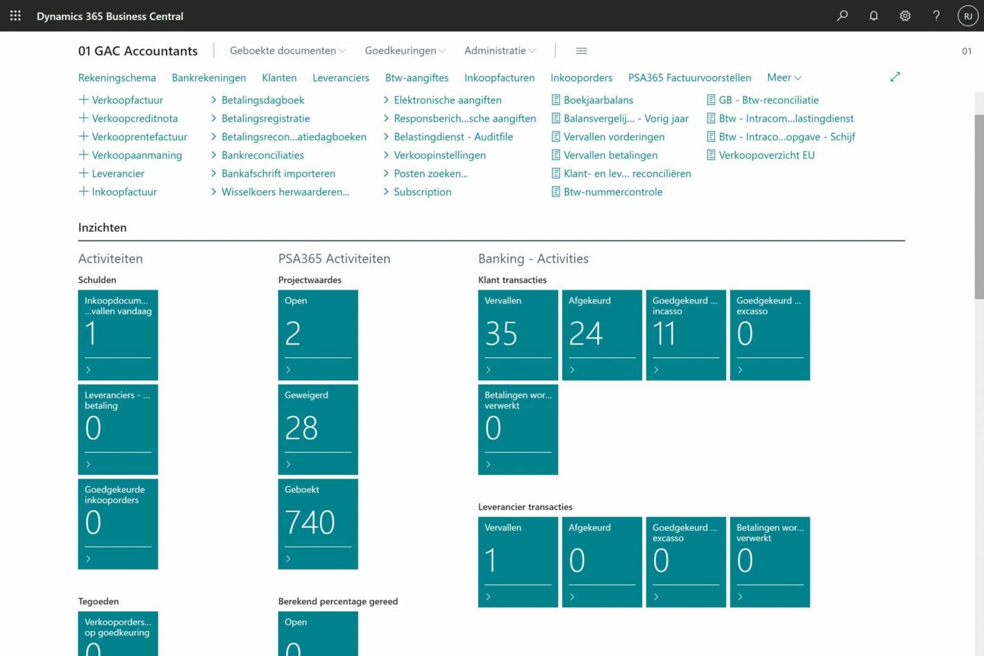Image resolution: width=984 pixels, height=656 pixels.
Task: Click plus icon next to Verkoopfactuur
Action: click(84, 100)
